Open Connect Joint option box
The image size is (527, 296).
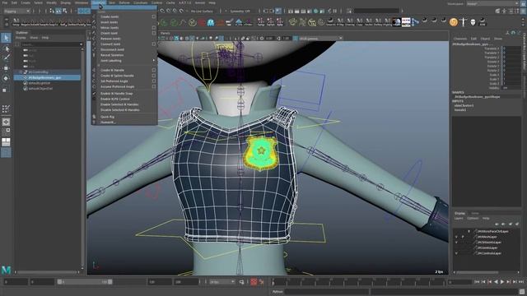tap(154, 44)
